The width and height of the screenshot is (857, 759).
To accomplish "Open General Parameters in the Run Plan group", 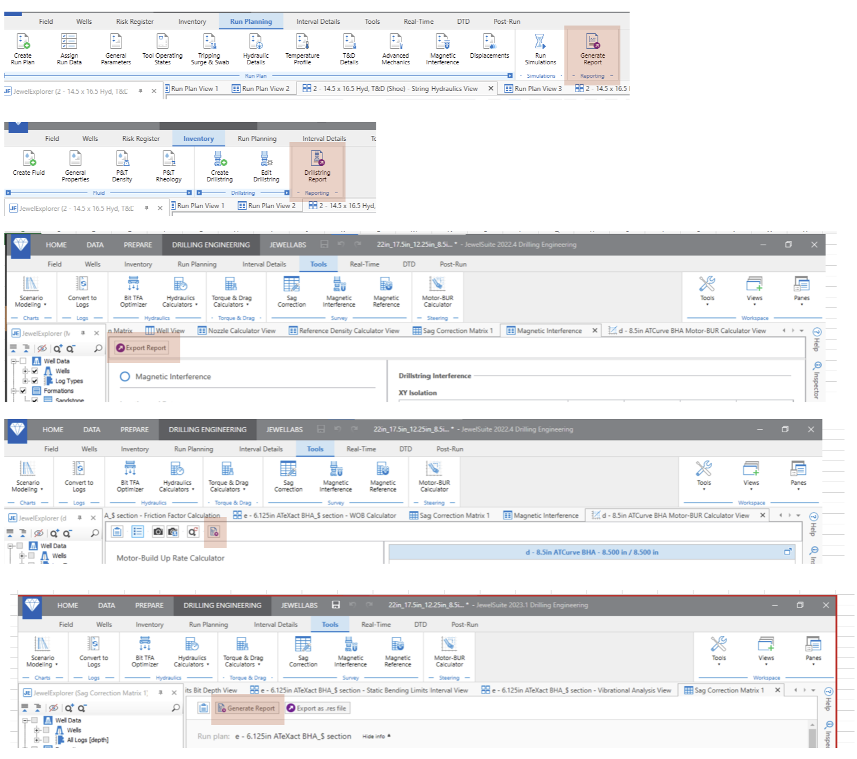I will coord(116,49).
